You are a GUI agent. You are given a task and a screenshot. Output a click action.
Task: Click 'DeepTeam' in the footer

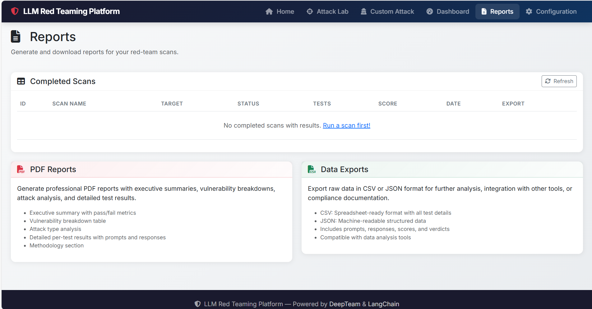click(x=345, y=304)
